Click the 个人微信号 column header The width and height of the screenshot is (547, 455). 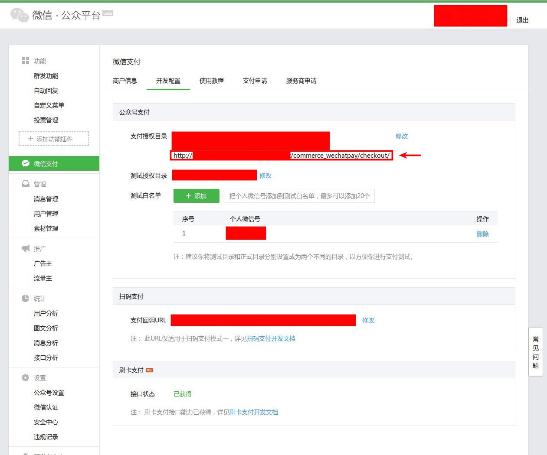coord(245,219)
